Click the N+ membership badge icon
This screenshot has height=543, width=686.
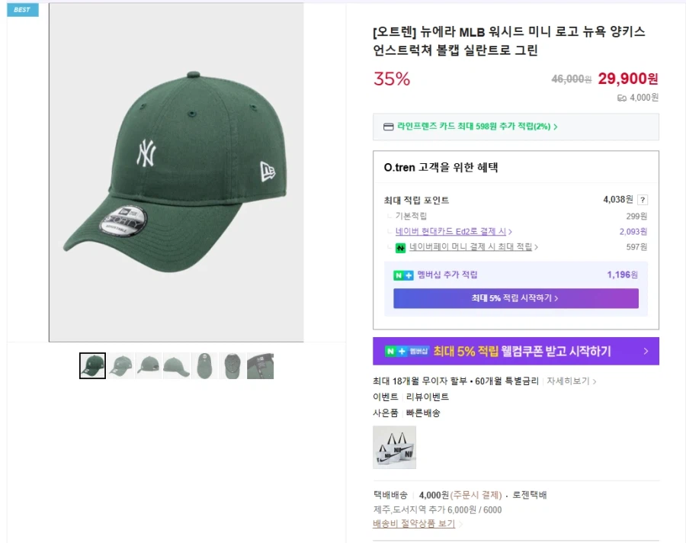[x=402, y=275]
